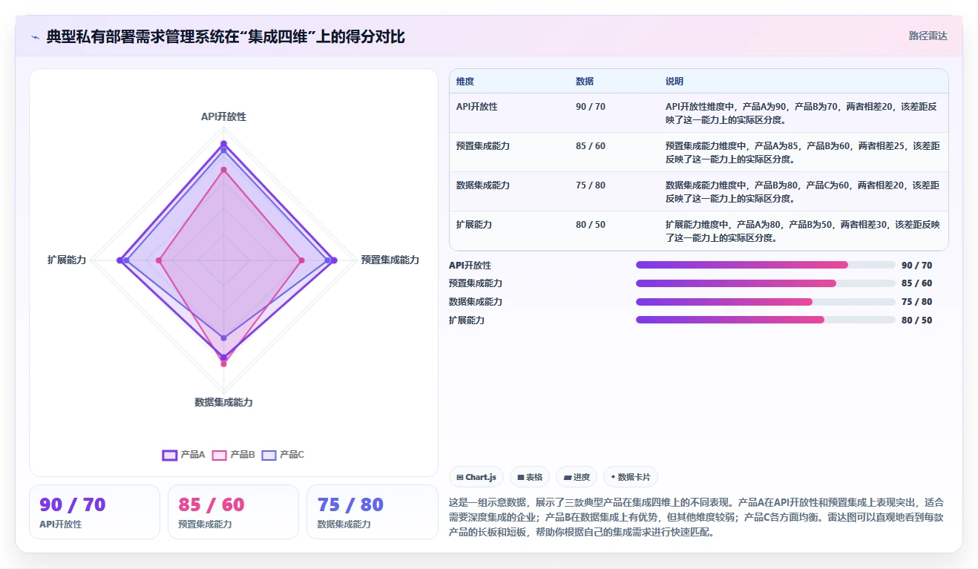Click the 数据卡片 tag chip

click(x=631, y=477)
